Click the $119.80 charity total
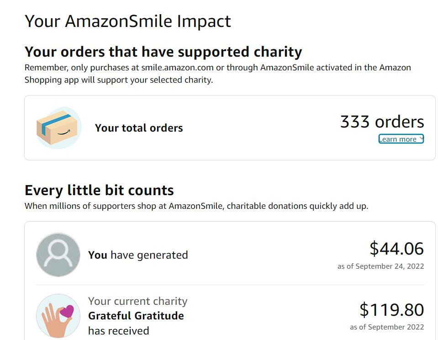438x340 pixels. click(391, 310)
